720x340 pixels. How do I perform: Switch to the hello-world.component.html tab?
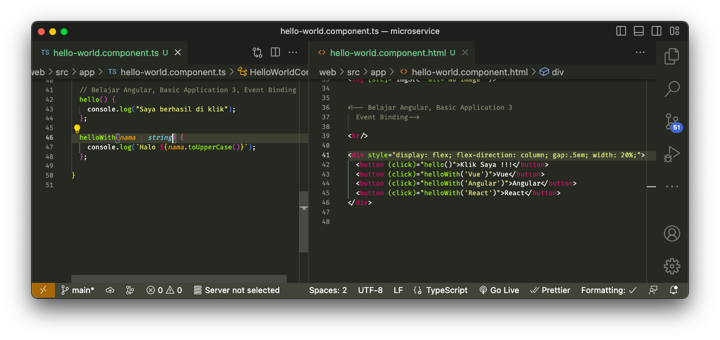pos(387,53)
